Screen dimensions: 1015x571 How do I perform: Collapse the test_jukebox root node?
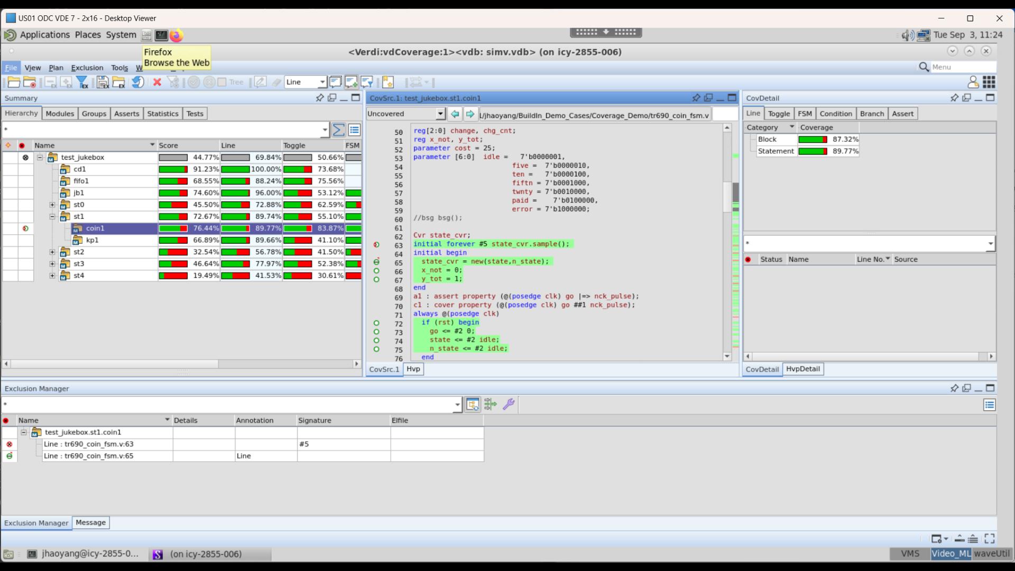(40, 157)
